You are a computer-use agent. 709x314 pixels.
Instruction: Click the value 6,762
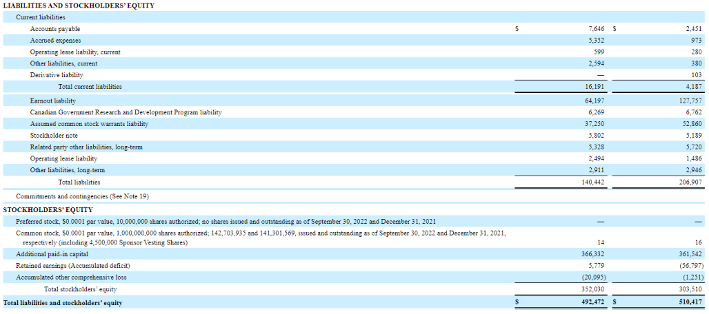(x=694, y=112)
